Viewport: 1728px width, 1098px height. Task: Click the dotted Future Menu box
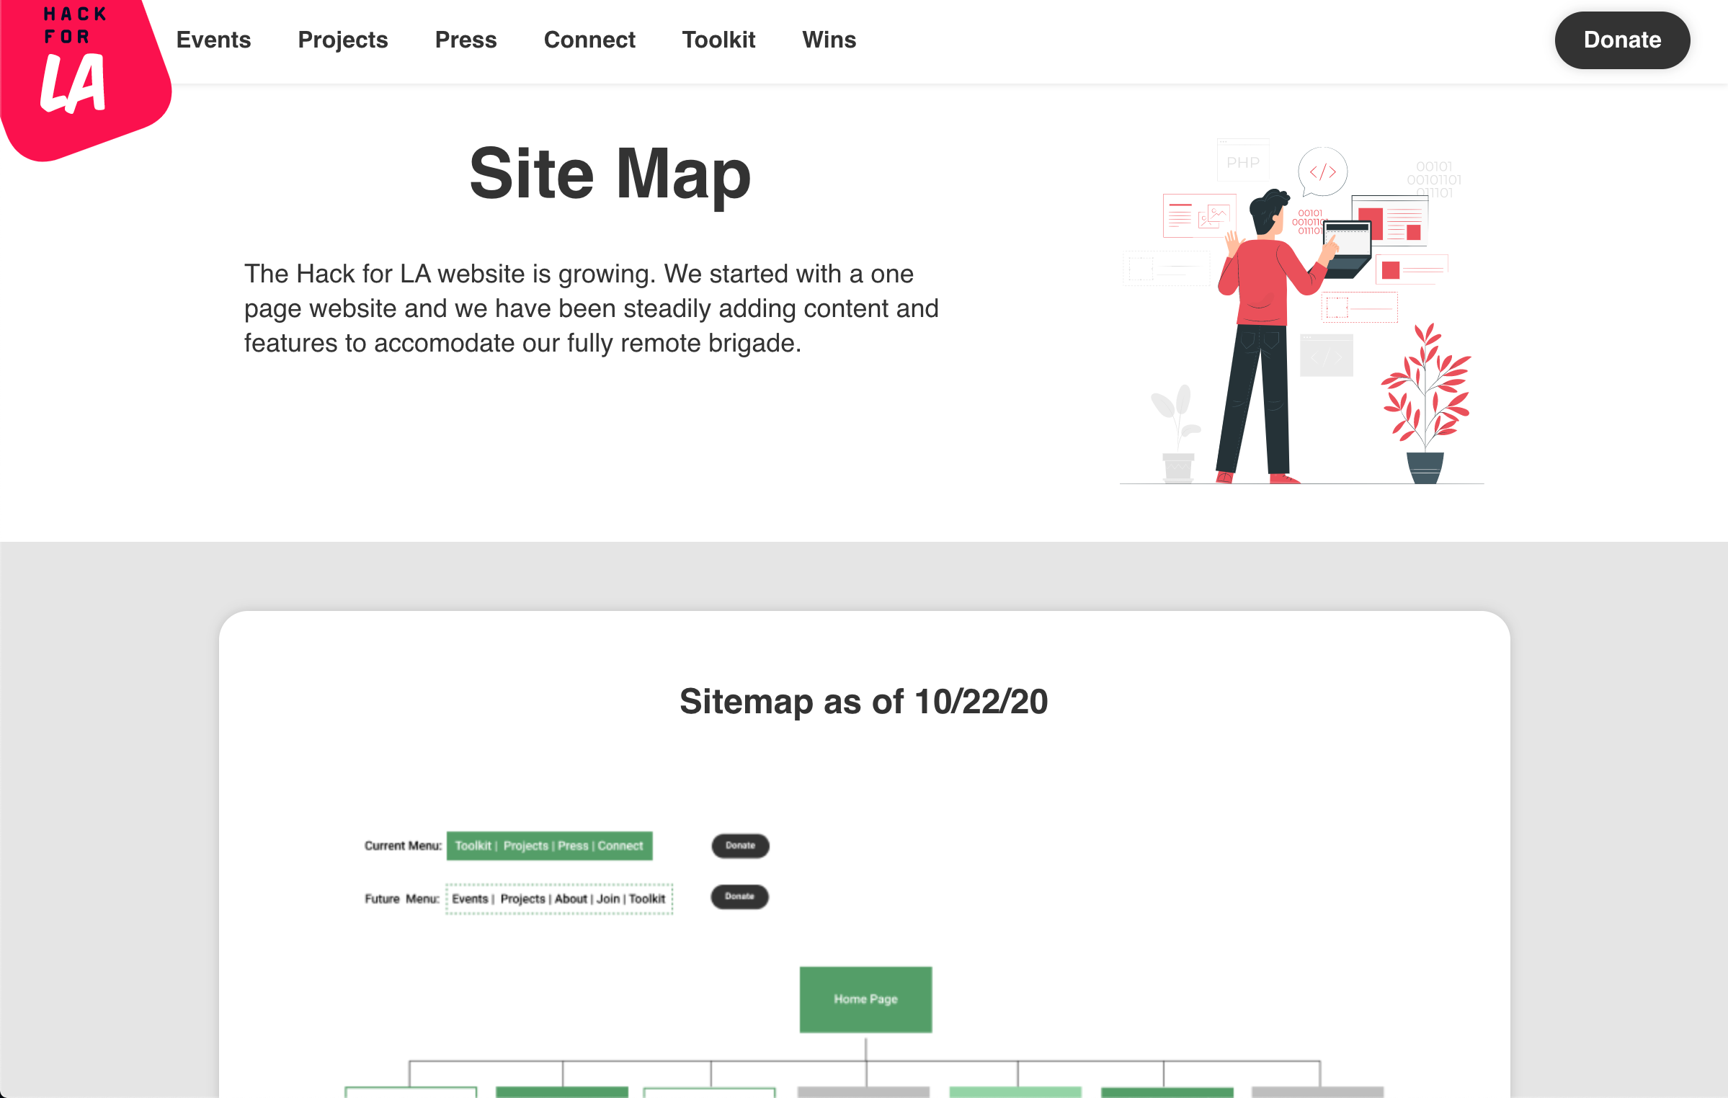pos(558,898)
